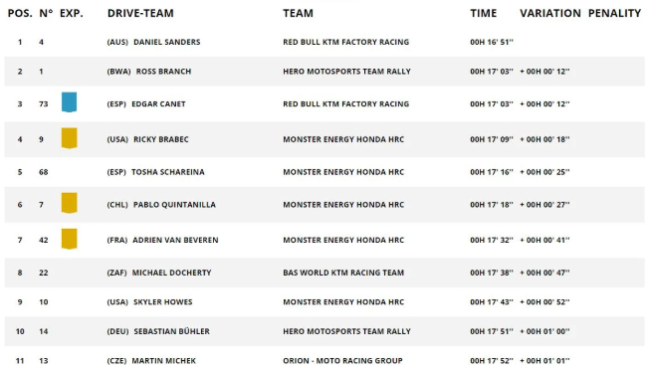Click Daniel Sanders' time 00H 16' 51''
The height and width of the screenshot is (373, 649).
tap(492, 42)
